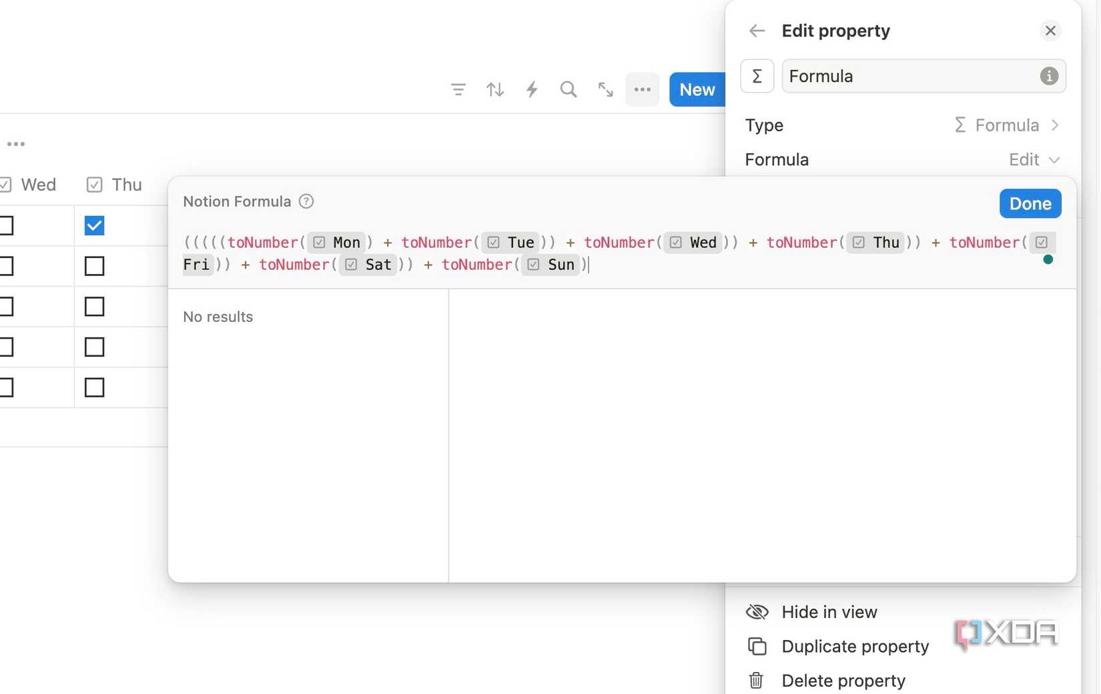Select the Mon property chip in the formula
Image resolution: width=1101 pixels, height=694 pixels.
(x=337, y=243)
